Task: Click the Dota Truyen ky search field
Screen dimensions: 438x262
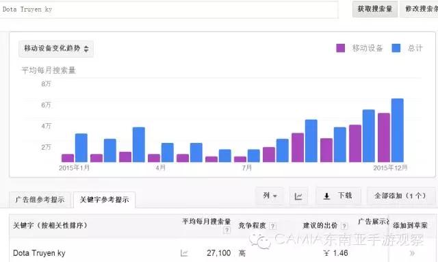Action: tap(169, 10)
